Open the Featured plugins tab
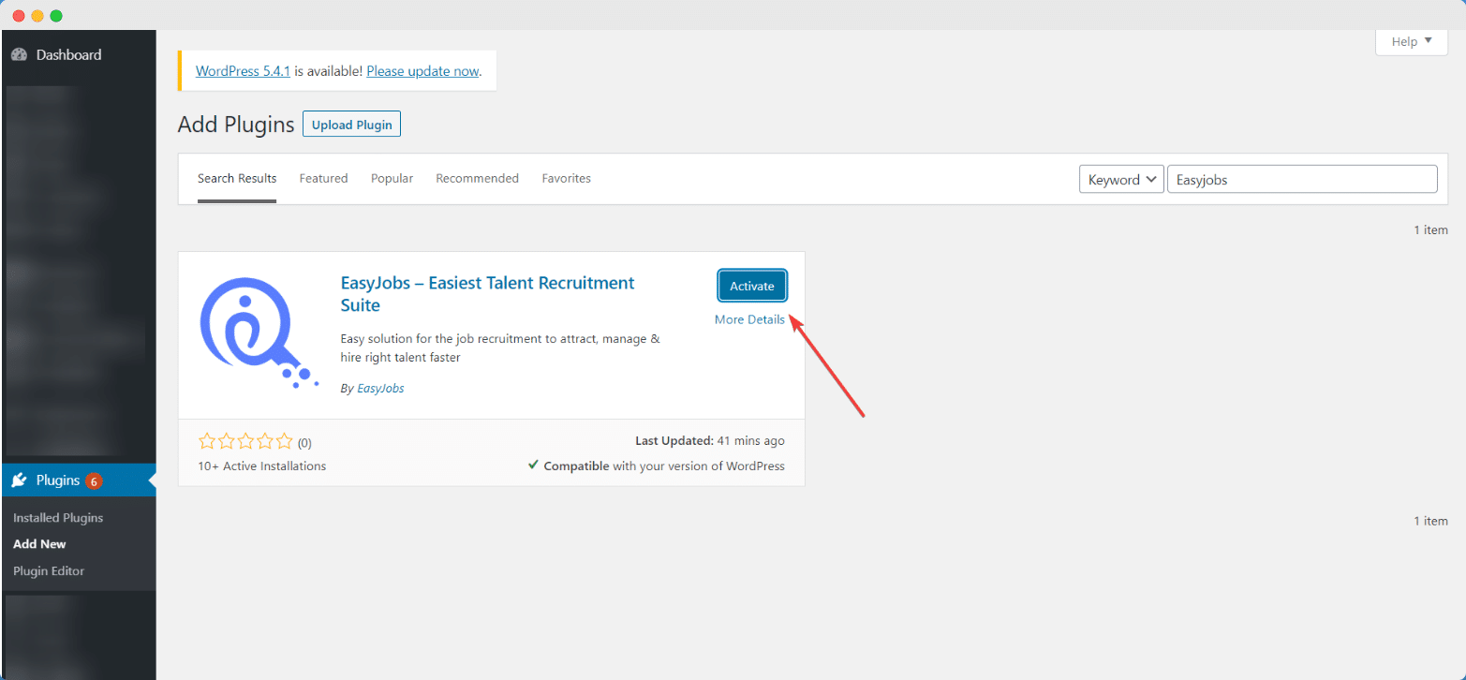This screenshot has width=1466, height=680. click(323, 178)
